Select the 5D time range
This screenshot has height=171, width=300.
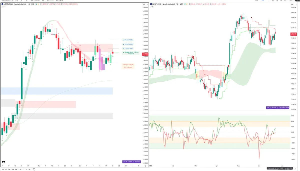(6, 169)
